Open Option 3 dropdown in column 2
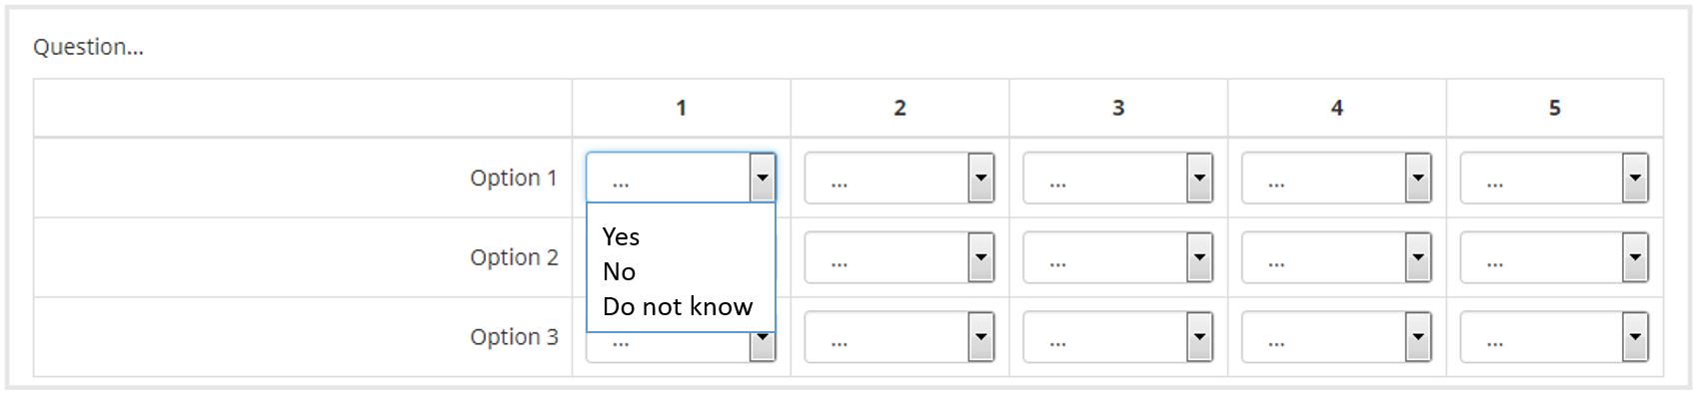 pyautogui.click(x=899, y=337)
